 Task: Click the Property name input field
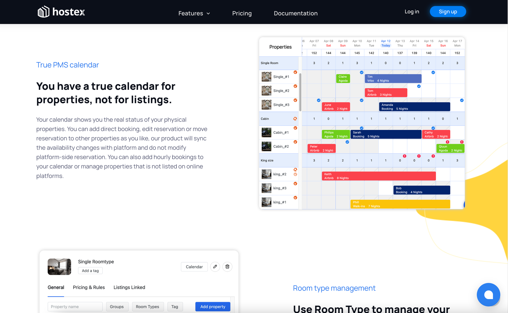pyautogui.click(x=75, y=307)
